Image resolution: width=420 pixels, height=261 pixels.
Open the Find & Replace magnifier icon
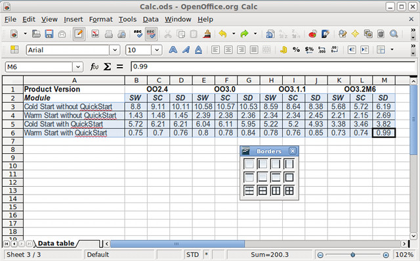(x=394, y=34)
